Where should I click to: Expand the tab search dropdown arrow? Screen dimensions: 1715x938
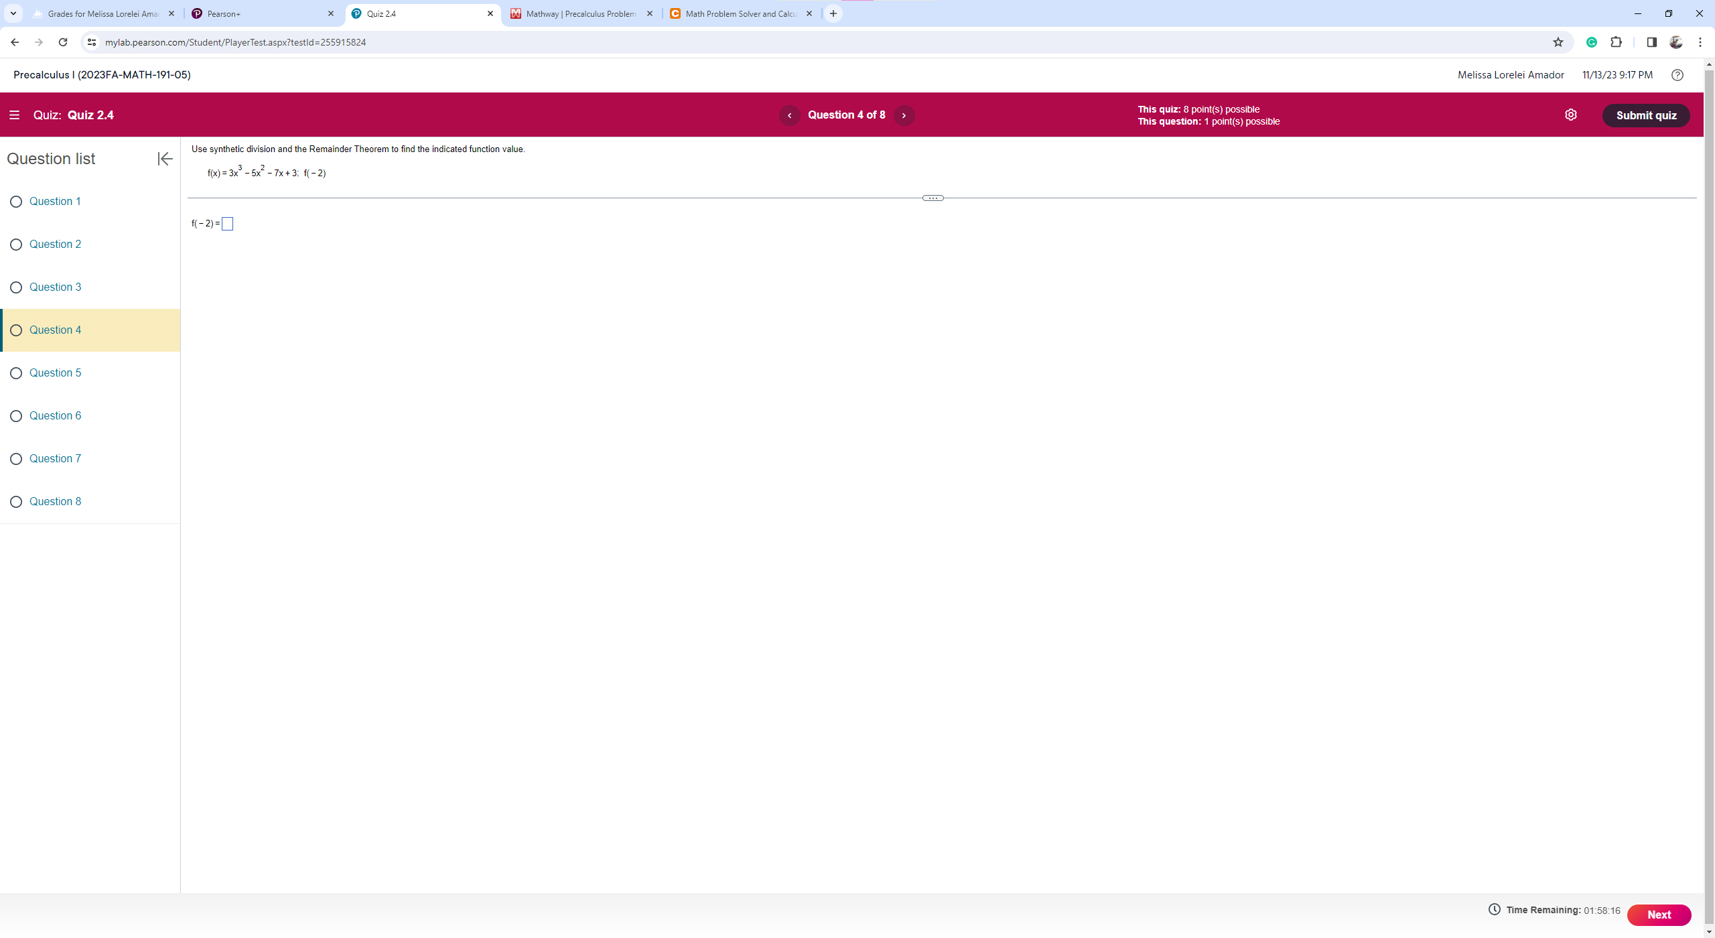click(x=13, y=13)
